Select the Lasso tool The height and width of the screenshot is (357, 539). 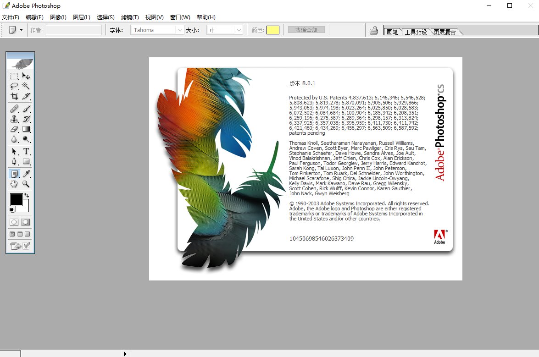(14, 86)
